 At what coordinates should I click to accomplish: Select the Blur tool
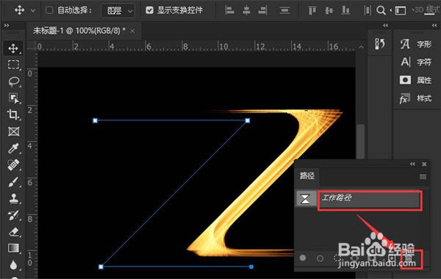point(13,265)
